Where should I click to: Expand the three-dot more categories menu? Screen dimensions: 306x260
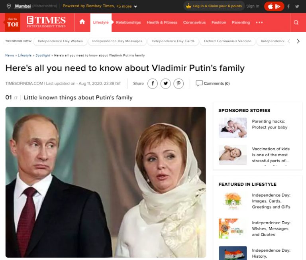259,22
